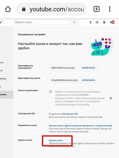Click the help question mark icon

(x=111, y=98)
